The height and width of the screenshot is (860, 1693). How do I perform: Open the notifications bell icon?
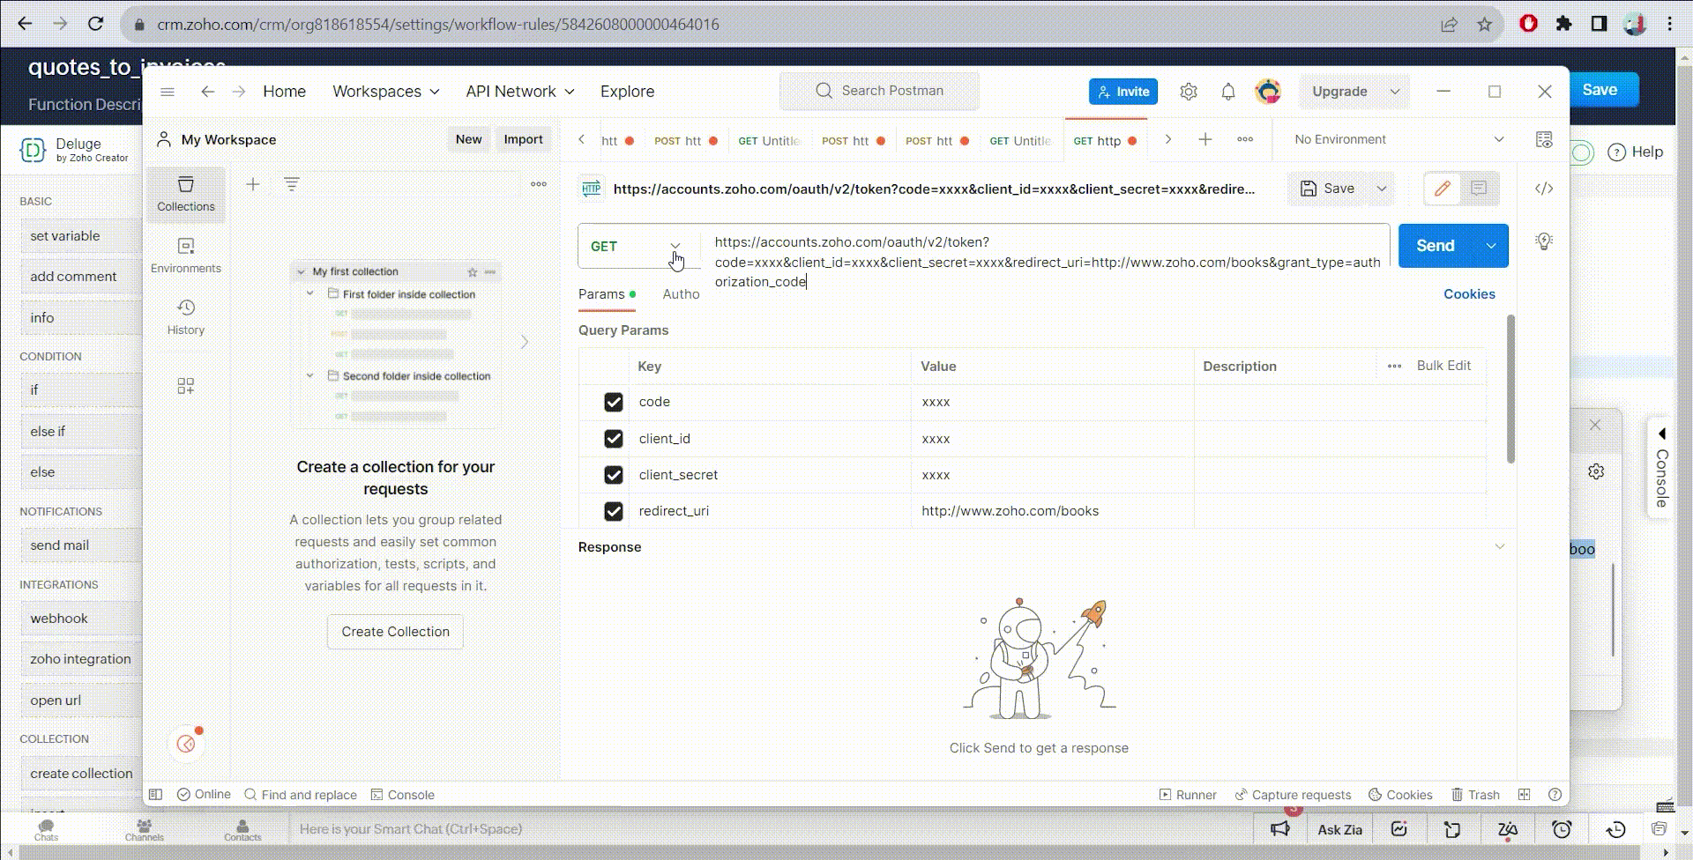(1227, 92)
